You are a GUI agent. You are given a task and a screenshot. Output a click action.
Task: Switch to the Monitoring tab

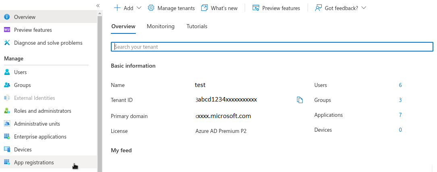pos(160,27)
